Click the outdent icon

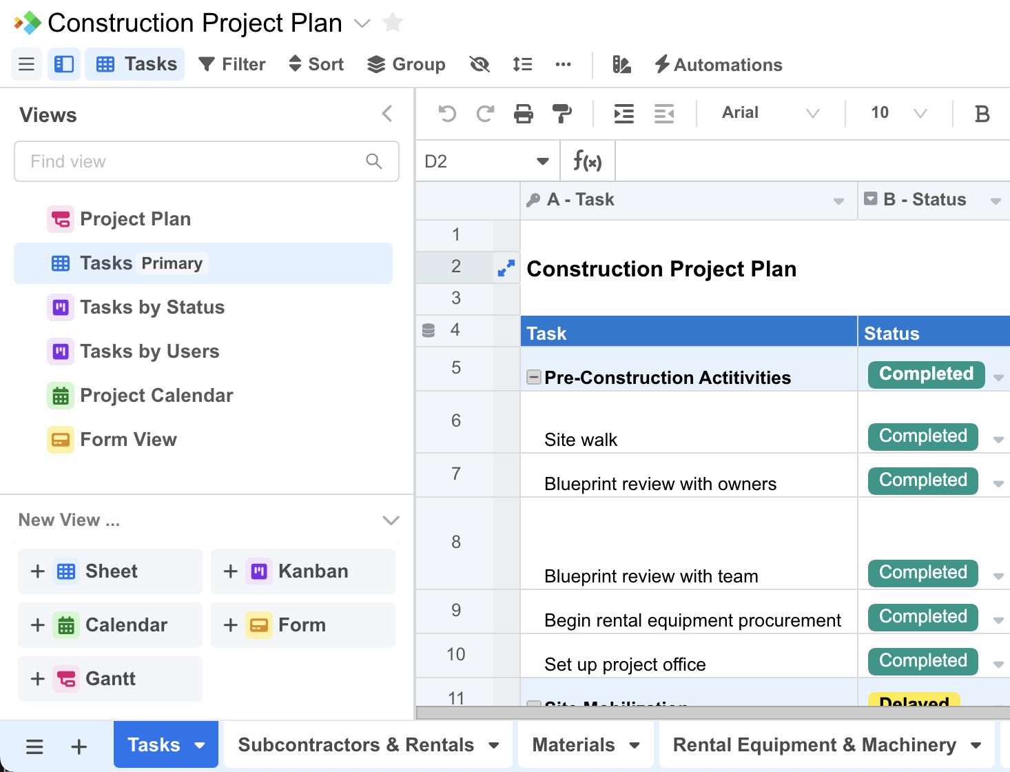click(x=664, y=113)
